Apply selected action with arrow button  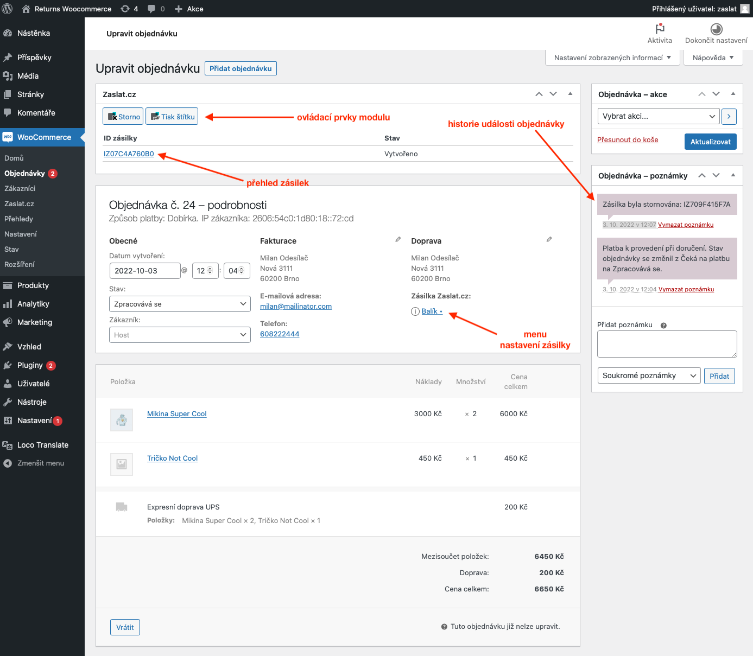729,116
